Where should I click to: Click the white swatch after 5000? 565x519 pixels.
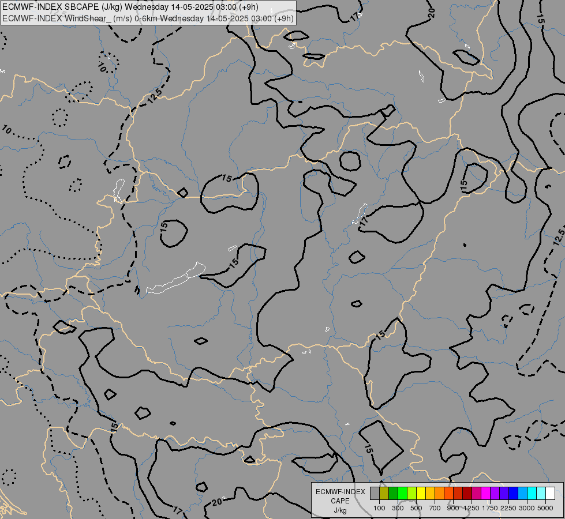pos(550,493)
